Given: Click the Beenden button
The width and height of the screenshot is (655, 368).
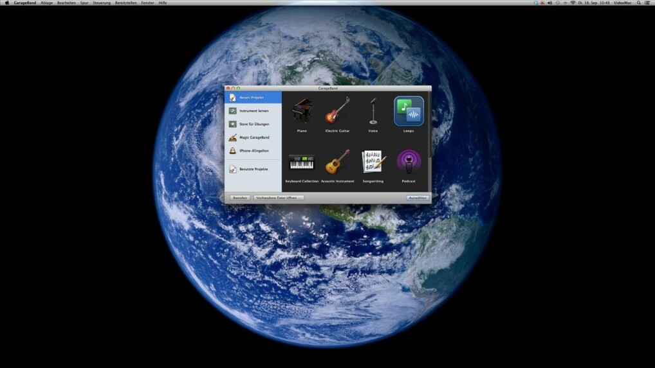Looking at the screenshot, I should coord(240,198).
